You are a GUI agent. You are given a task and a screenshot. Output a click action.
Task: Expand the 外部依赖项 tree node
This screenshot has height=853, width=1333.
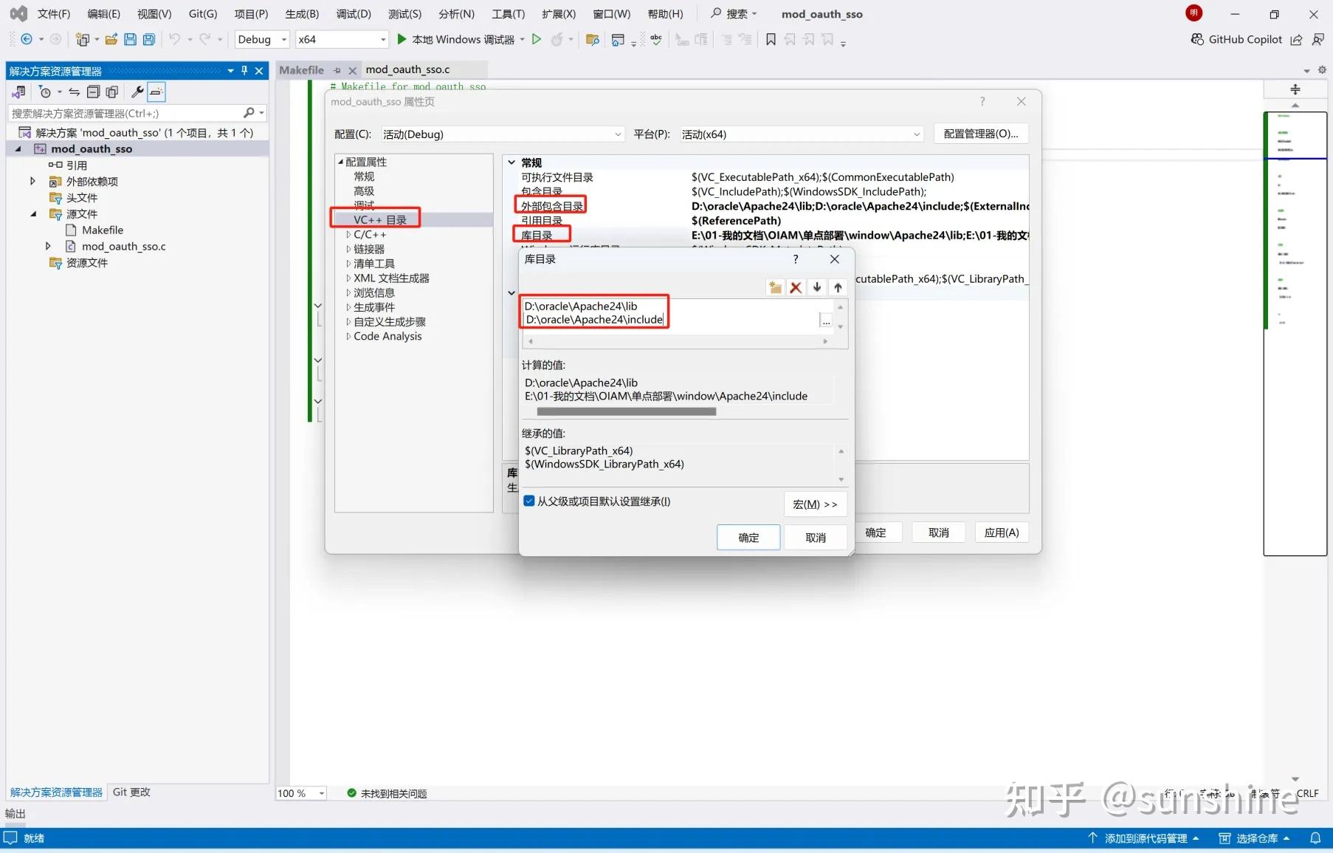(x=32, y=181)
